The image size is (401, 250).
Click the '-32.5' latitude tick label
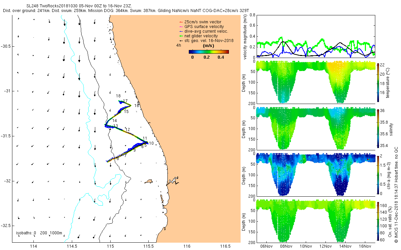coord(6,226)
